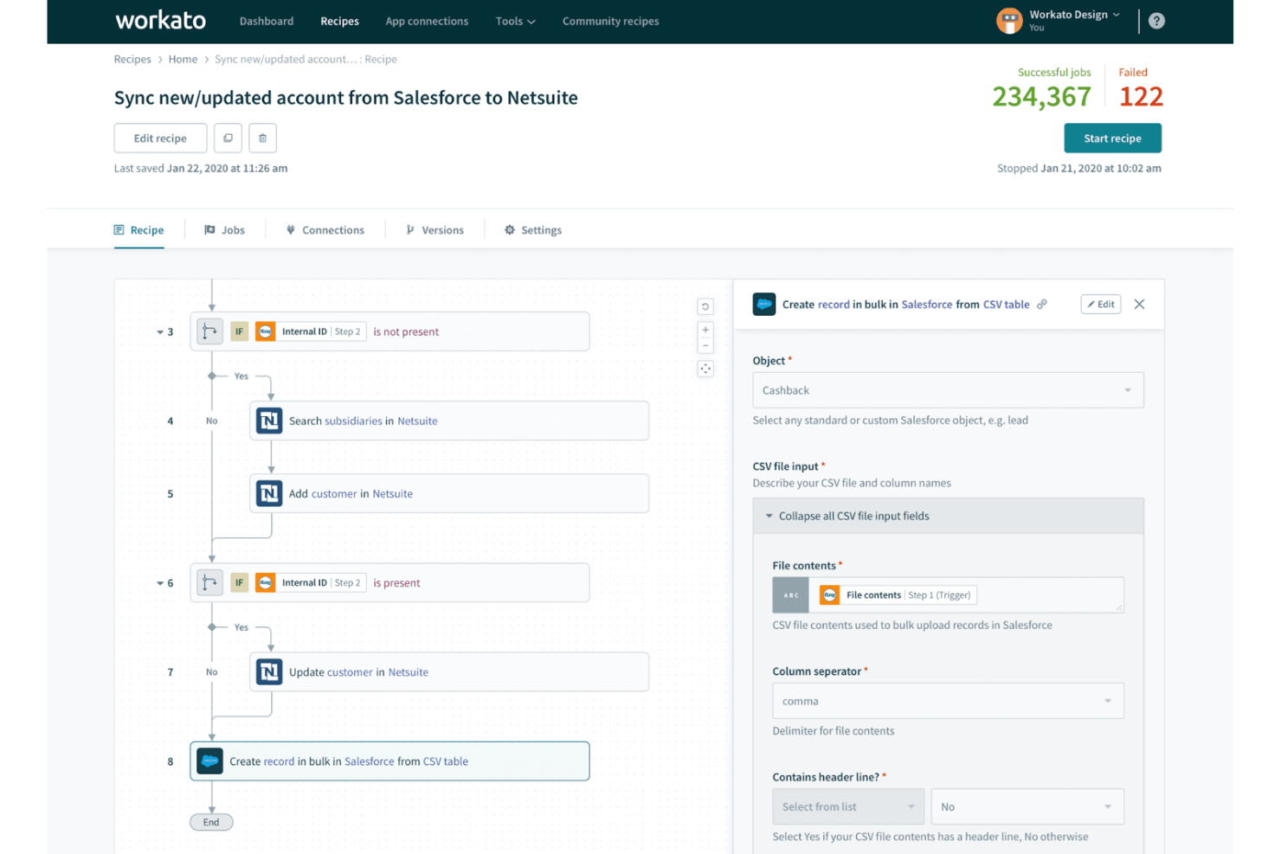This screenshot has width=1281, height=854.
Task: Open the help question mark icon
Action: (x=1156, y=21)
